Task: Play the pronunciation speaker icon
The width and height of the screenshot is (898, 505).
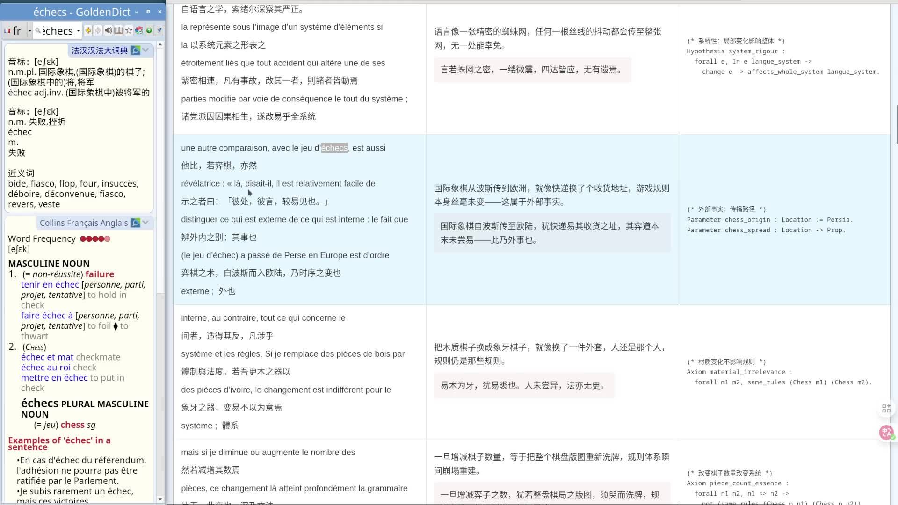Action: [x=108, y=30]
